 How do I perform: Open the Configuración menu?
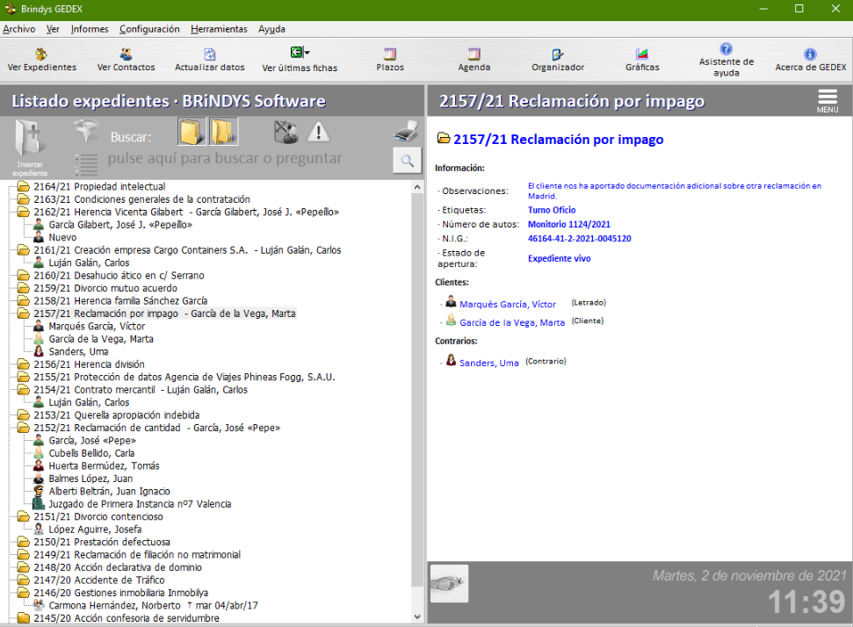tap(149, 29)
